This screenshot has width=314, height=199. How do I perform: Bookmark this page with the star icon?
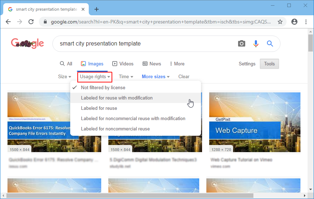point(280,22)
